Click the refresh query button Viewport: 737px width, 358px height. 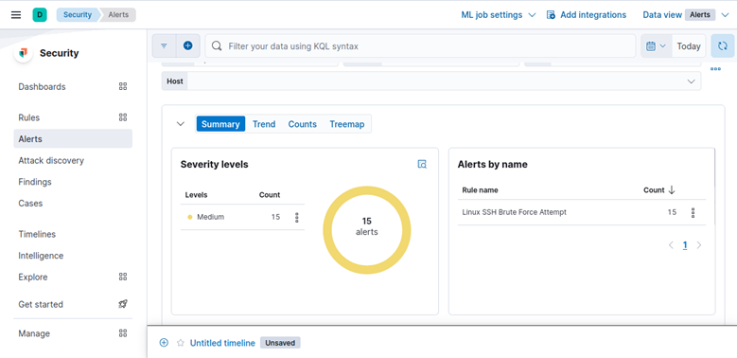click(723, 46)
